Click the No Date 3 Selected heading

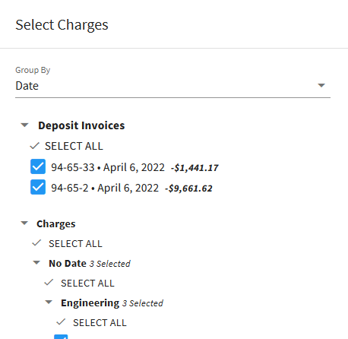[x=90, y=264]
